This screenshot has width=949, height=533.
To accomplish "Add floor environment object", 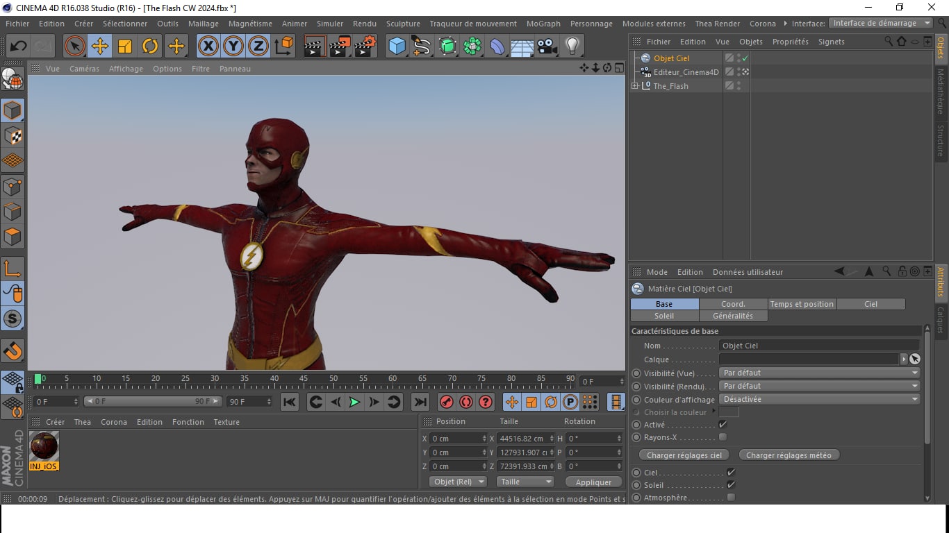I will [x=522, y=46].
